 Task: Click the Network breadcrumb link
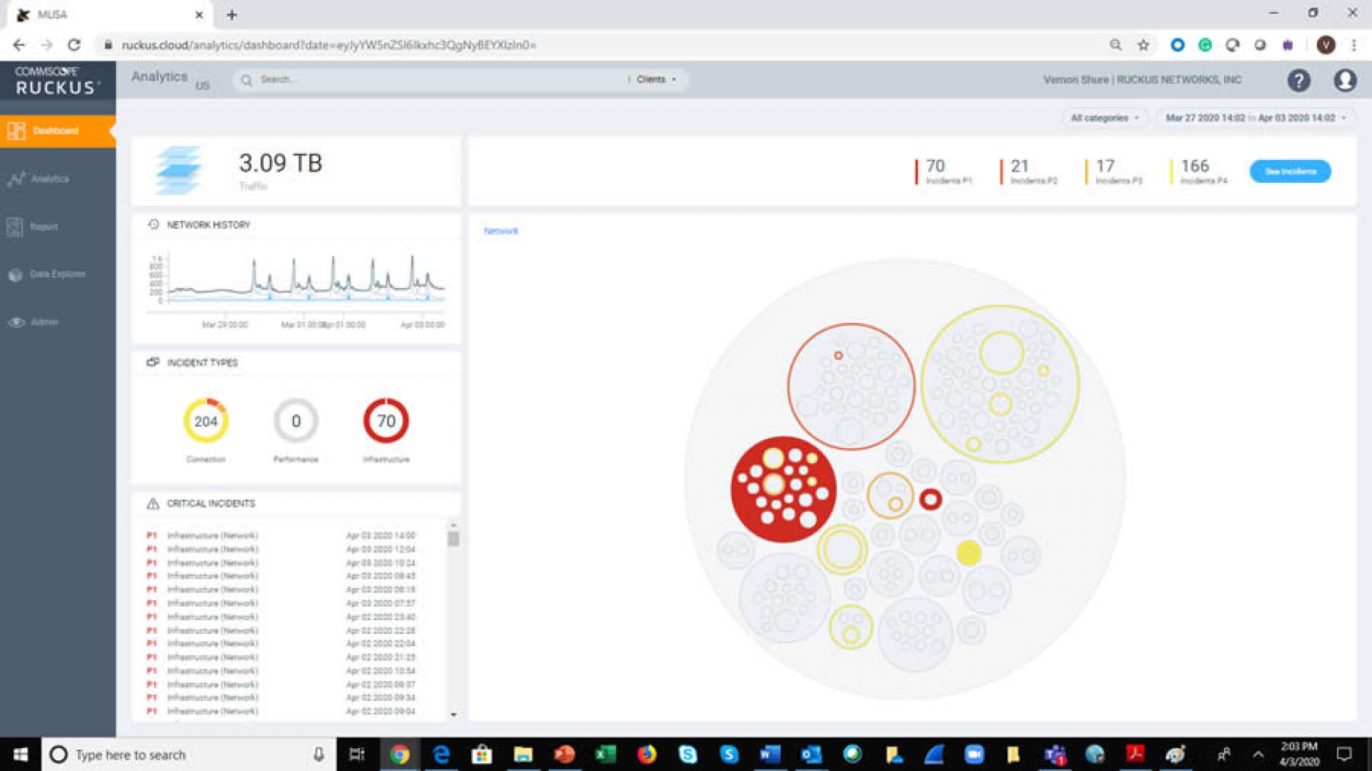click(x=500, y=231)
